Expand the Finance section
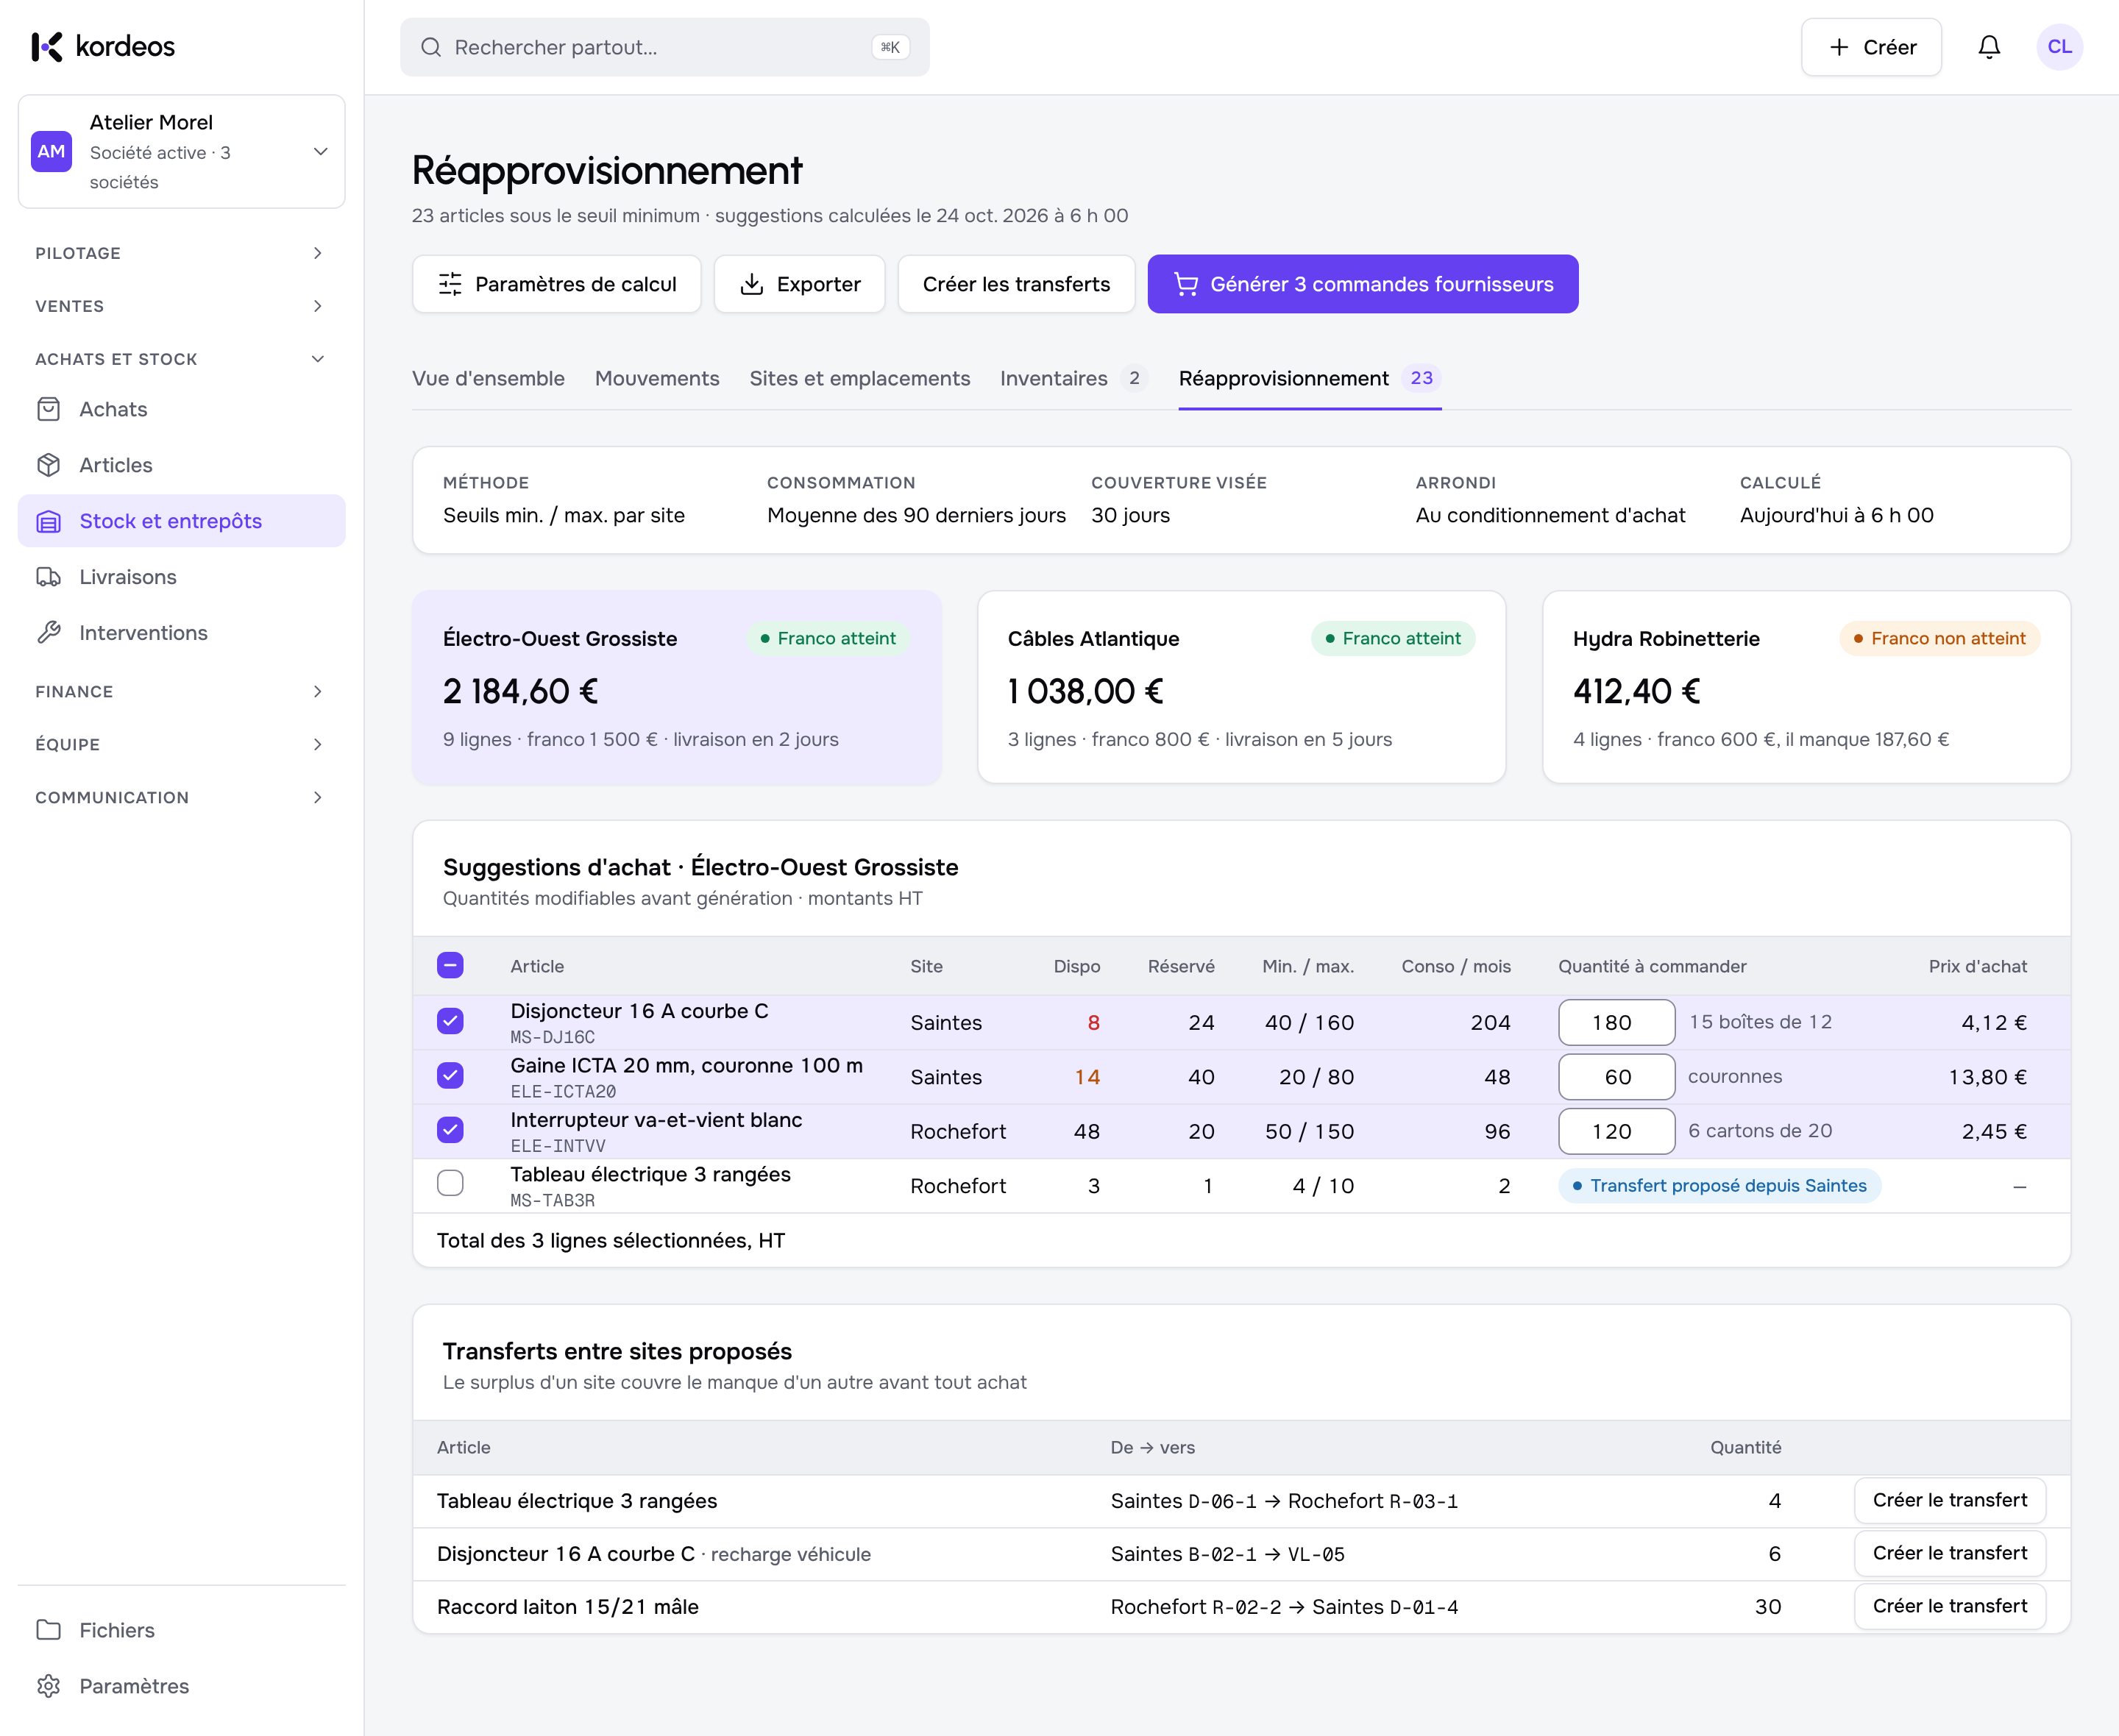2119x1736 pixels. click(x=181, y=691)
